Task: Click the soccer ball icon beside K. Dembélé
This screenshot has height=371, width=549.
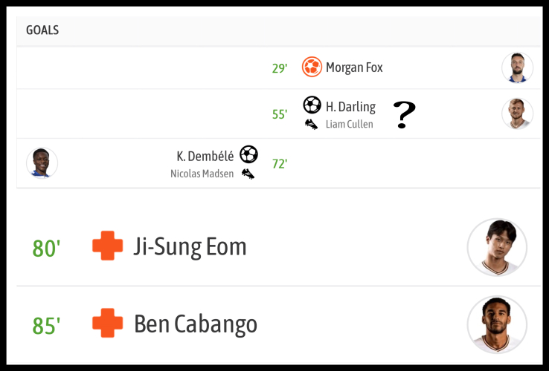Action: pyautogui.click(x=248, y=154)
